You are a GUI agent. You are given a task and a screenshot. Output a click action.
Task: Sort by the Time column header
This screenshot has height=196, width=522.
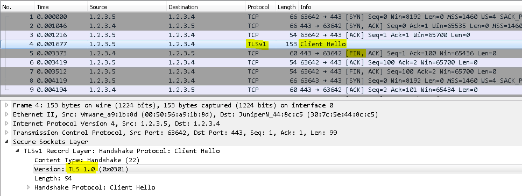tap(61, 7)
